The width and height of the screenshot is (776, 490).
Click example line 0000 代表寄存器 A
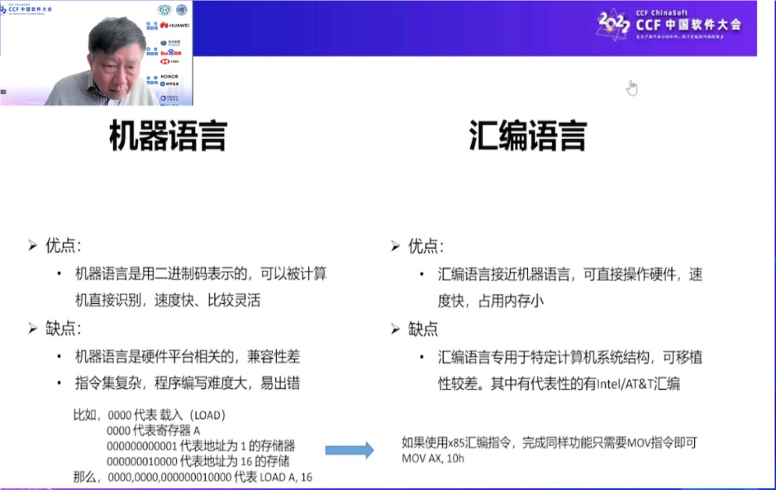[x=154, y=431]
